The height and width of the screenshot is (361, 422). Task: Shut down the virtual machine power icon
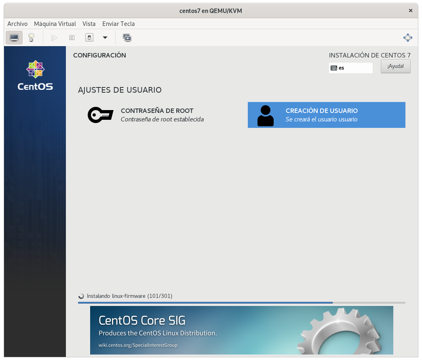coord(89,38)
